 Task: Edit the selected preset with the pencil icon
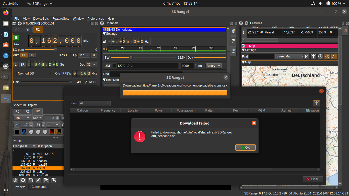[x=38, y=180]
